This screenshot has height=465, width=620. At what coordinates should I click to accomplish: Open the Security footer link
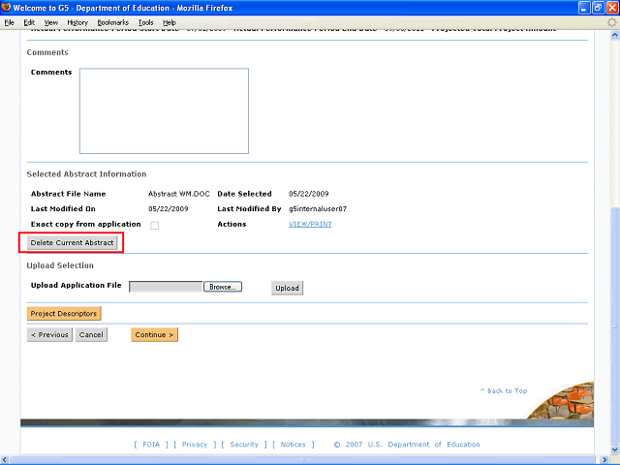[x=244, y=445]
